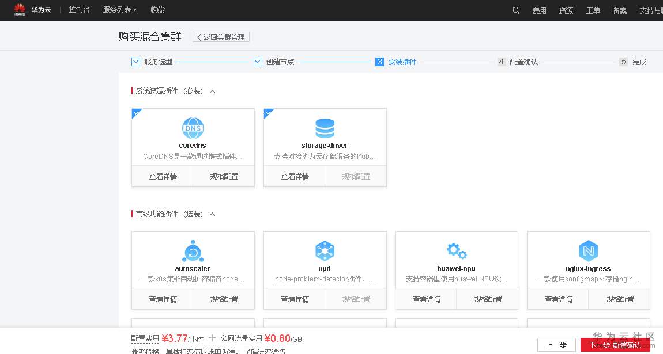Viewport: 663px width, 354px height.
Task: Click the completed 服务选型 step checkbox
Action: 135,62
